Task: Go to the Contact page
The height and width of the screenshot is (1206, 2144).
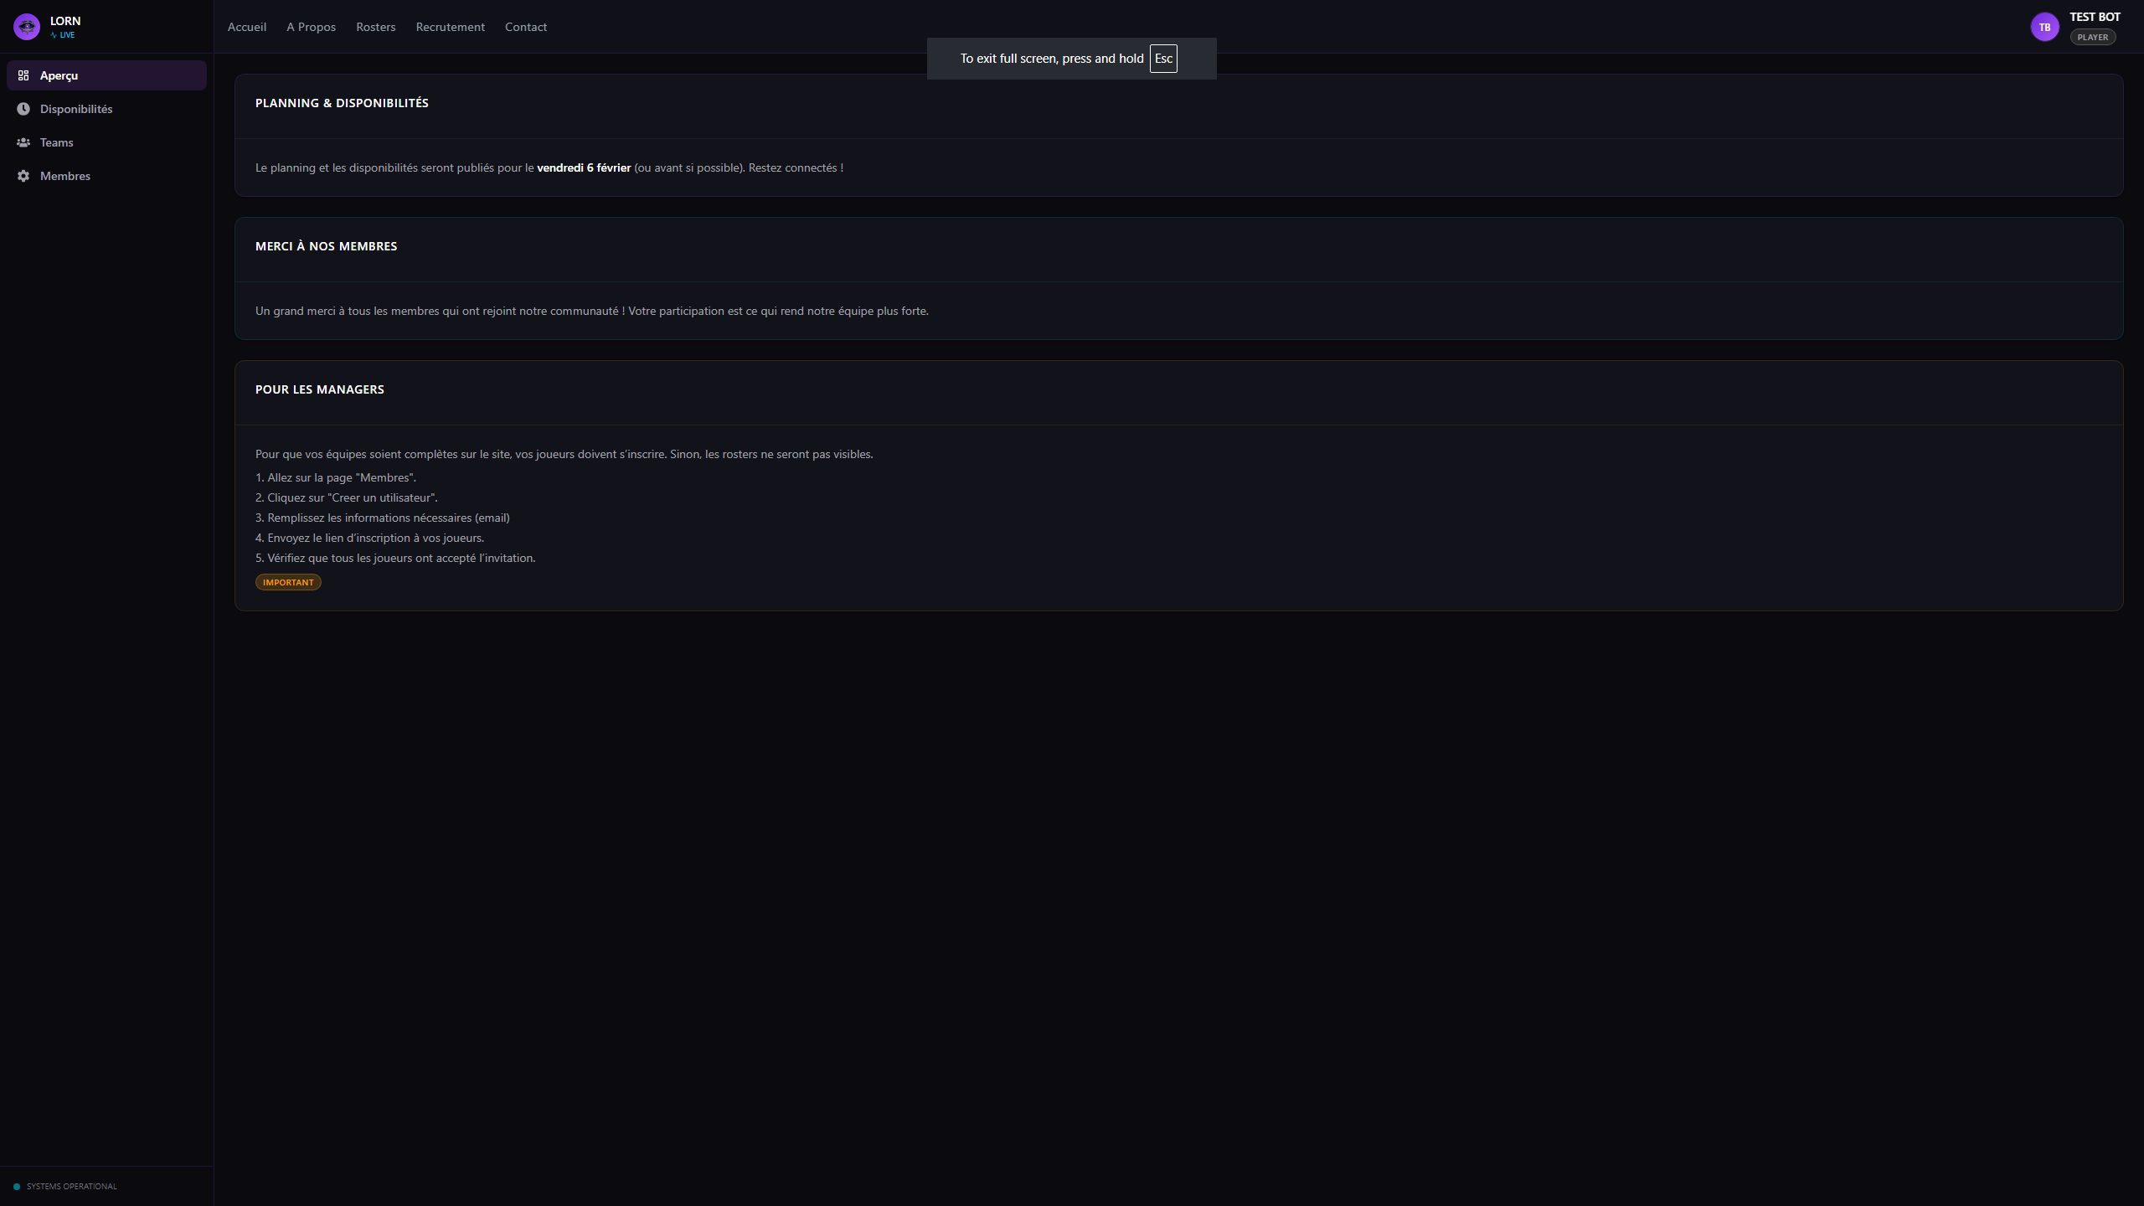Action: coord(525,26)
